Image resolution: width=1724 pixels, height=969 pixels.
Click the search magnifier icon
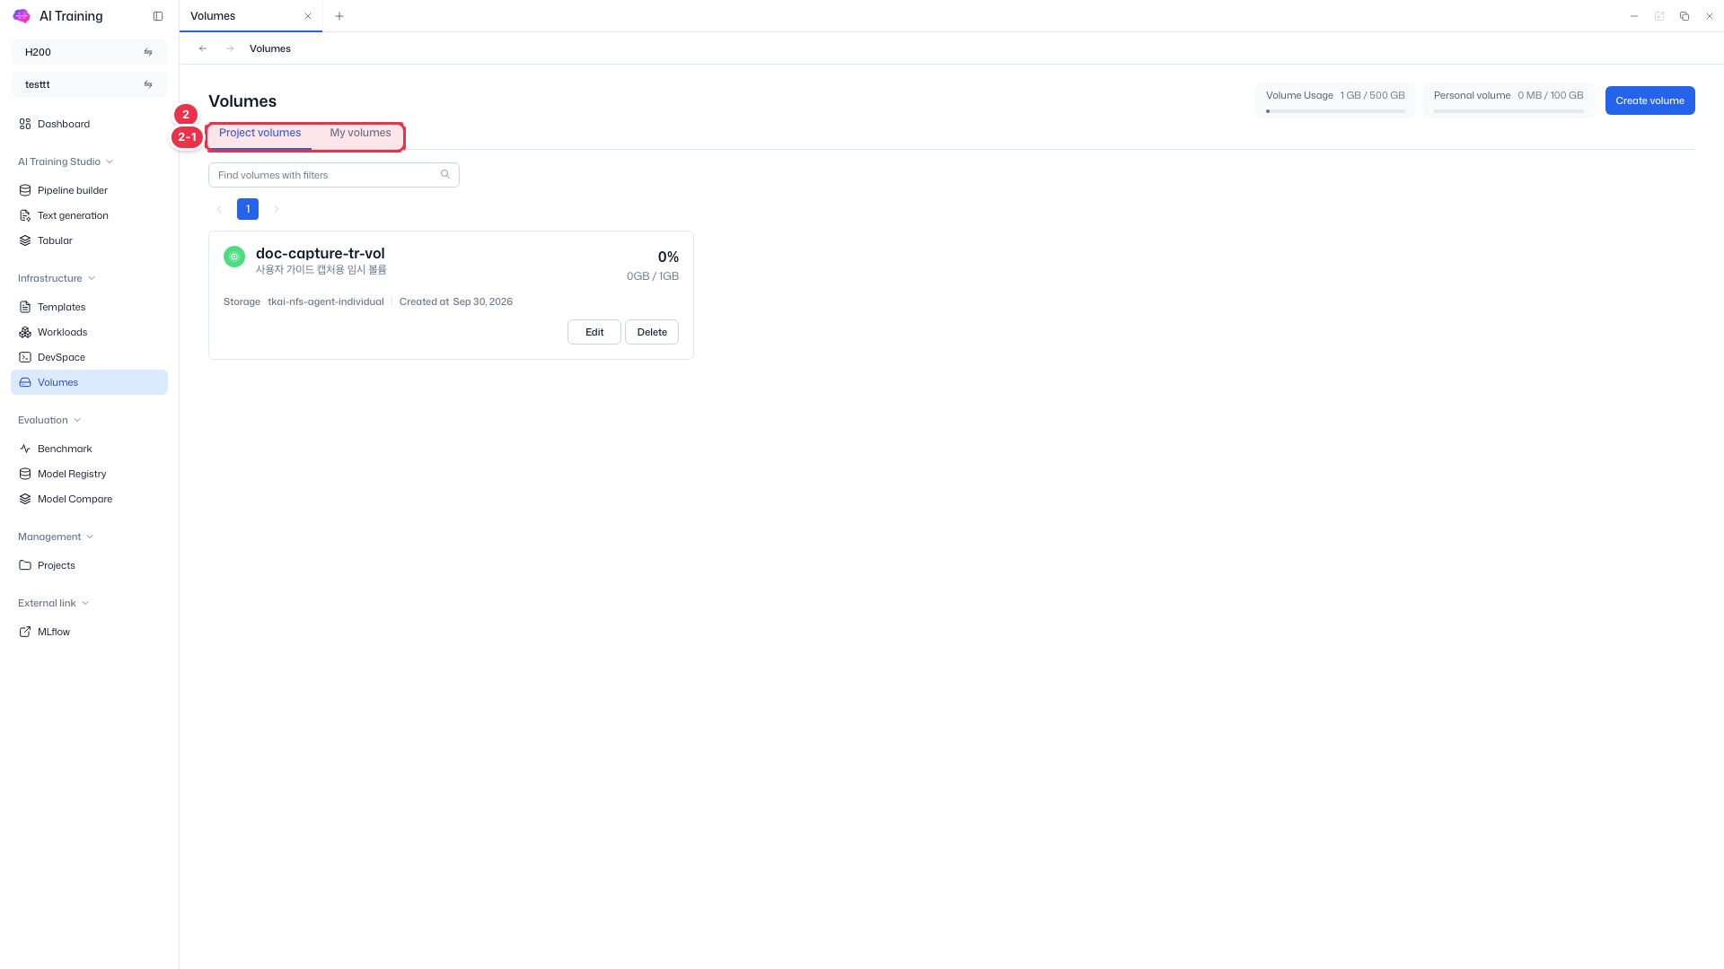[445, 175]
